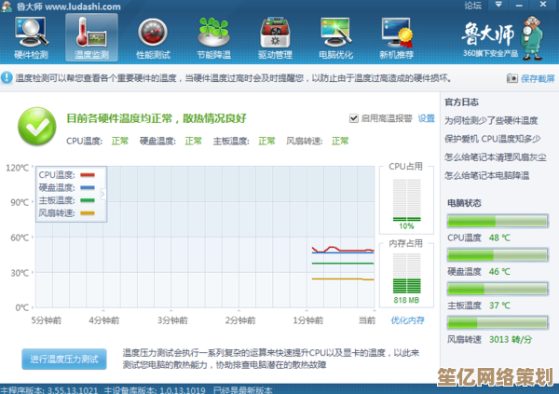This screenshot has height=394, width=559.
Task: Click the camera icon beside 保存截屏
Action: 511,78
